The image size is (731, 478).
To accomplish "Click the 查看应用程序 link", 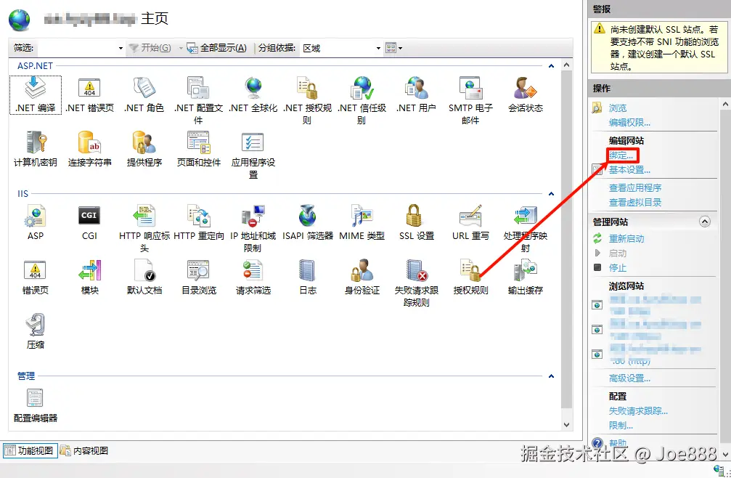I will click(635, 188).
